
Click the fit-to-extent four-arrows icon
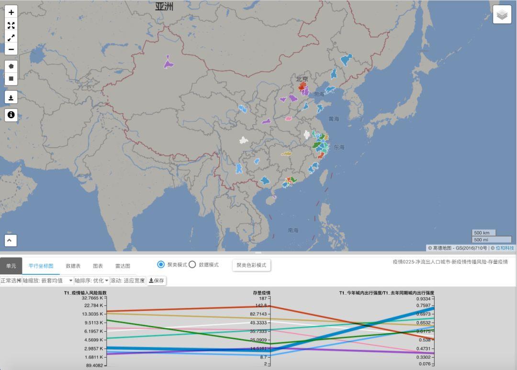click(11, 25)
